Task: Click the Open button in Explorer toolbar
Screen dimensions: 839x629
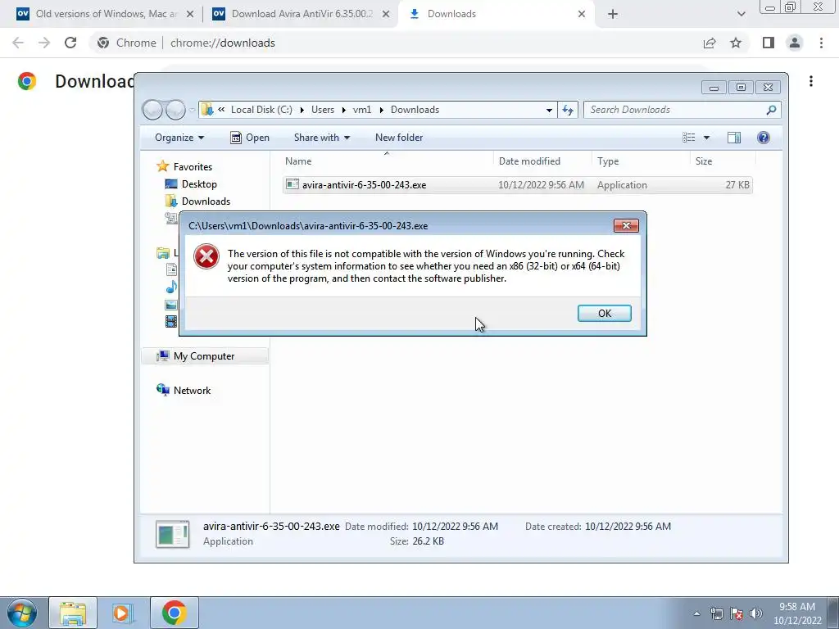Action: click(250, 138)
